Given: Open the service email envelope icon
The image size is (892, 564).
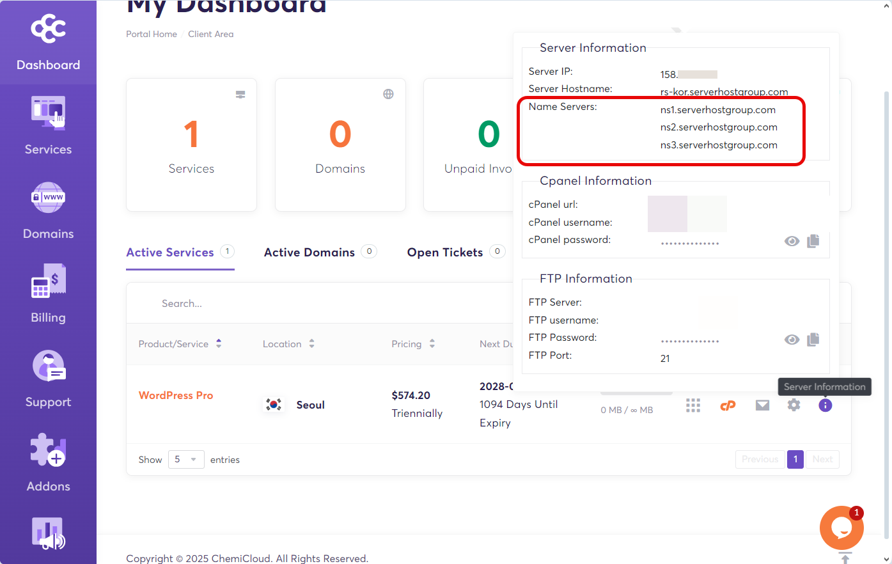Looking at the screenshot, I should tap(762, 405).
